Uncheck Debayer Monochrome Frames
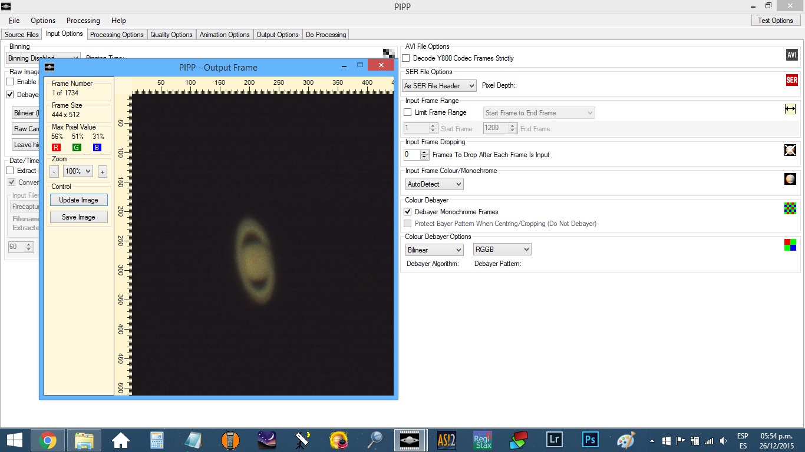The image size is (805, 452). (x=408, y=212)
